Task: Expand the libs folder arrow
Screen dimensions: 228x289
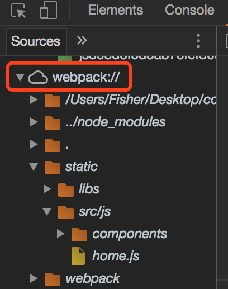Action: tap(47, 189)
